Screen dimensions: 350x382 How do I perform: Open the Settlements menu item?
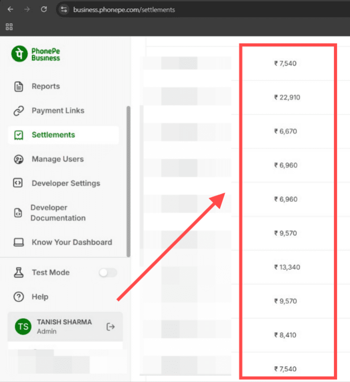(53, 135)
